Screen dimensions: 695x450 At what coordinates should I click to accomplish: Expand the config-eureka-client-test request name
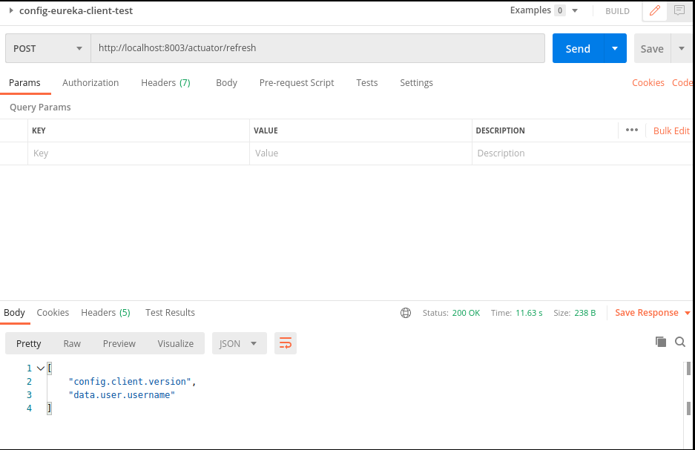pos(11,10)
